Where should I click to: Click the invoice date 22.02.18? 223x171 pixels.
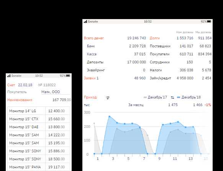[25, 85]
